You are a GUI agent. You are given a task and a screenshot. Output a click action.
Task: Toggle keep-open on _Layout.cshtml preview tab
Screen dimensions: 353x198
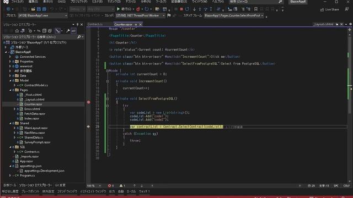point(337,24)
